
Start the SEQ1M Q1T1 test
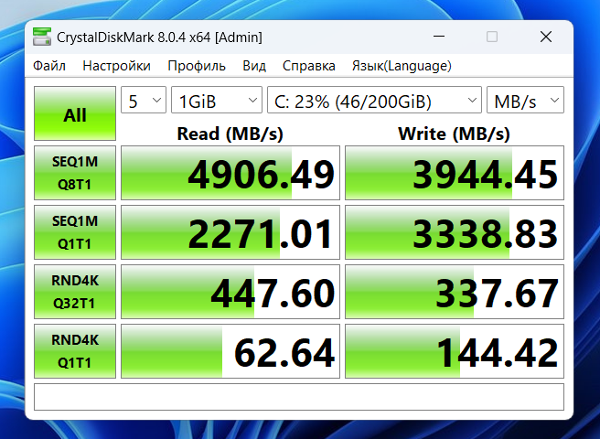pyautogui.click(x=75, y=232)
